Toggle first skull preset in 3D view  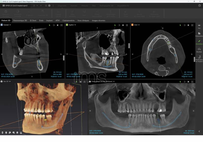(x=3, y=133)
